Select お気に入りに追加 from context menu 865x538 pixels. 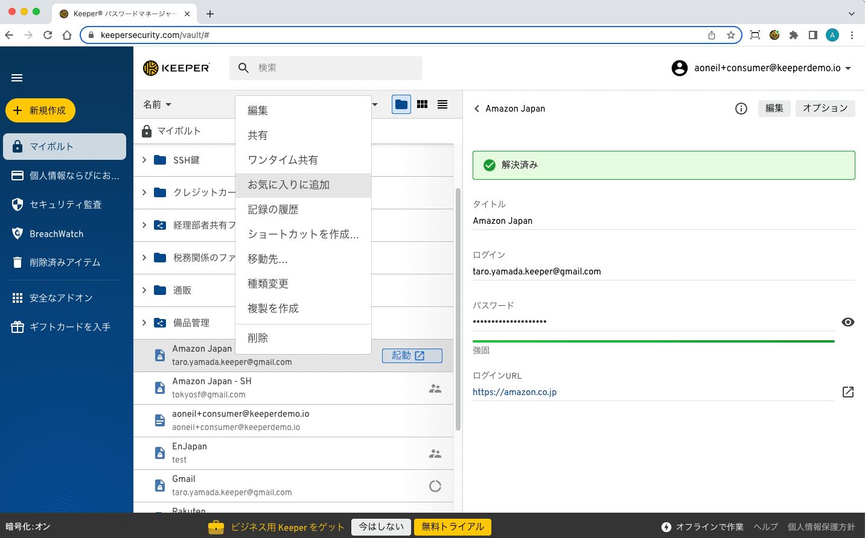click(x=289, y=185)
